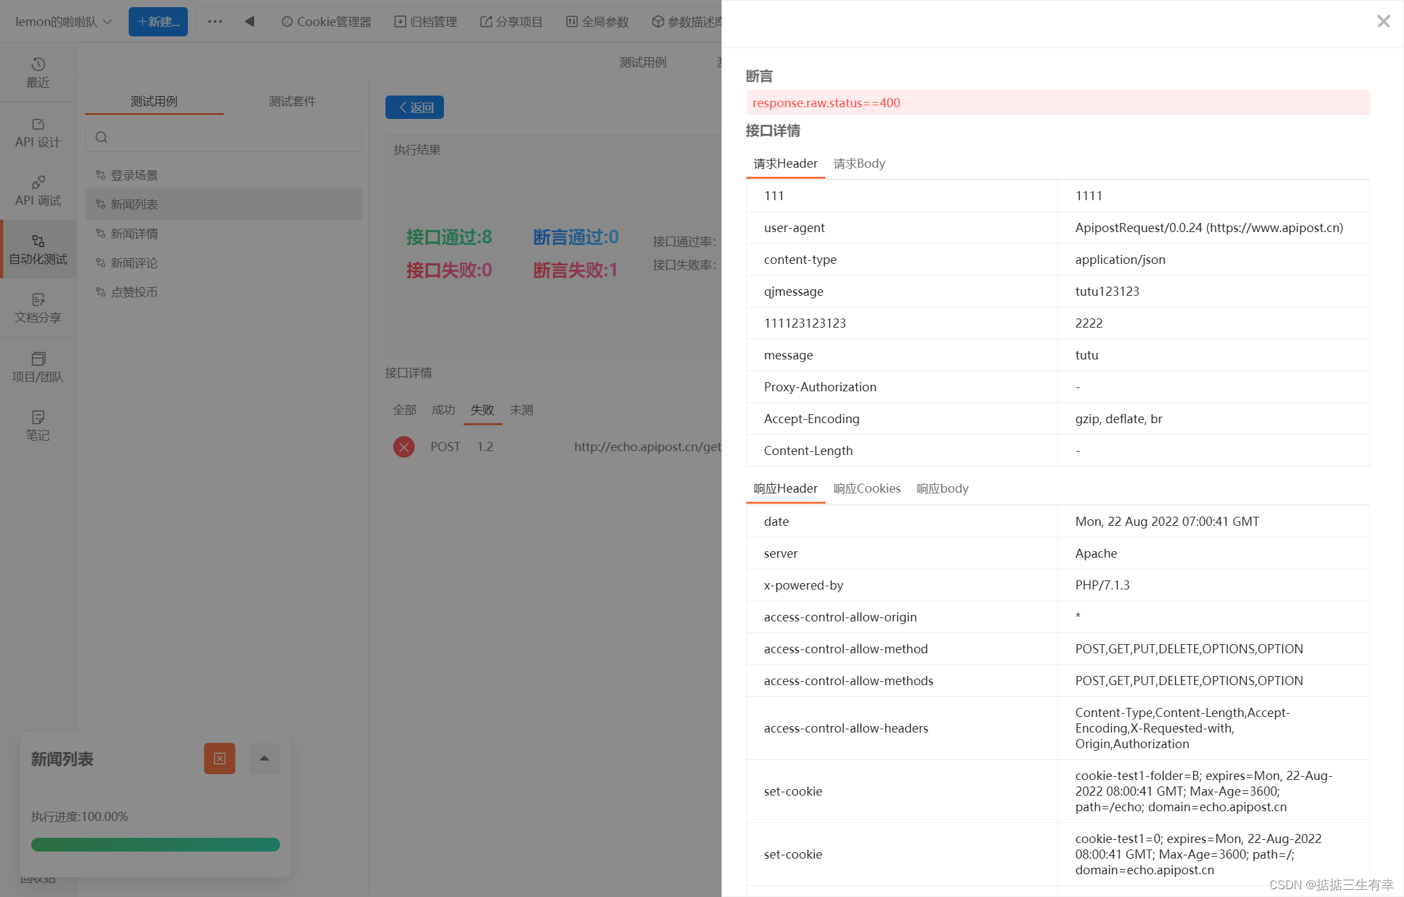
Task: Click the back triangle arrow in the top toolbar
Action: click(x=250, y=21)
